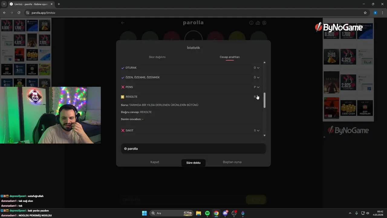Click scrollbar down arrow in answer list

(x=265, y=135)
